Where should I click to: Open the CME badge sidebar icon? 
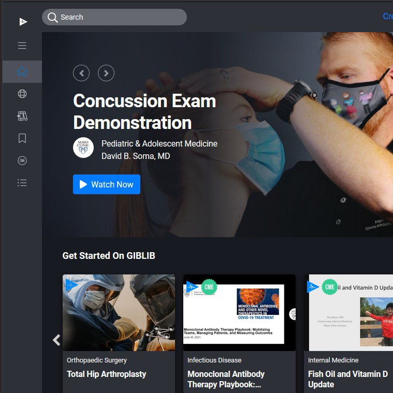[x=22, y=161]
